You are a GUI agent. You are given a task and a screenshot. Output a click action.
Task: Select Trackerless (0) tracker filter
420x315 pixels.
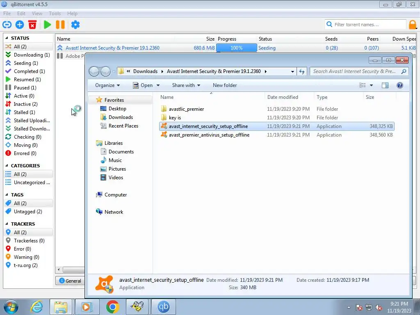click(x=28, y=241)
